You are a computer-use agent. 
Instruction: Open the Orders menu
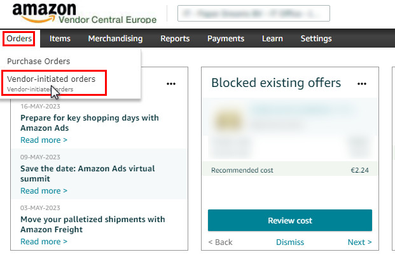[19, 39]
